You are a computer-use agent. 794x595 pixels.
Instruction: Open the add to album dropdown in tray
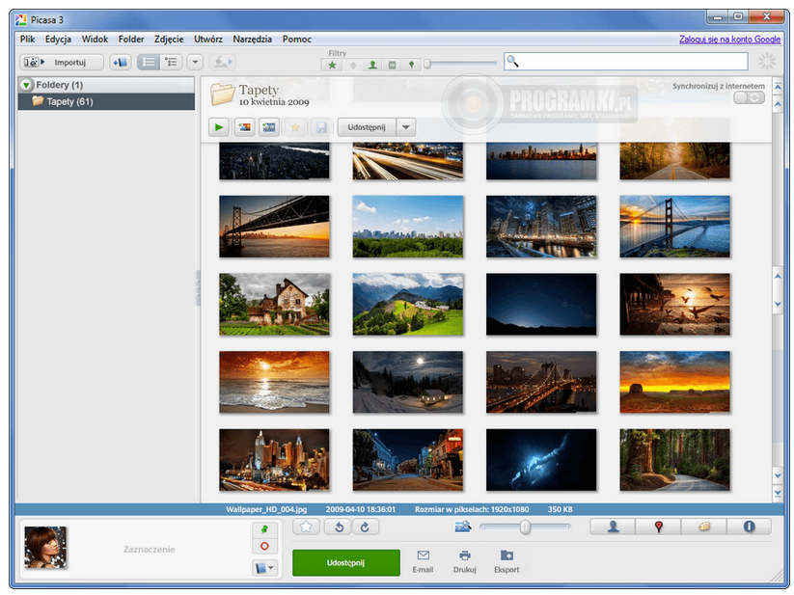pos(265,568)
